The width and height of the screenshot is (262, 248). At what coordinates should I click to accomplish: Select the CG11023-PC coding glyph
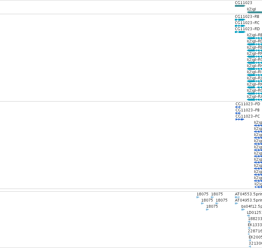[240, 119]
